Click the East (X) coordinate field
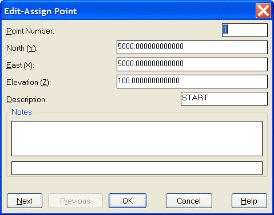Image resolution: width=274 pixels, height=215 pixels. click(192, 64)
